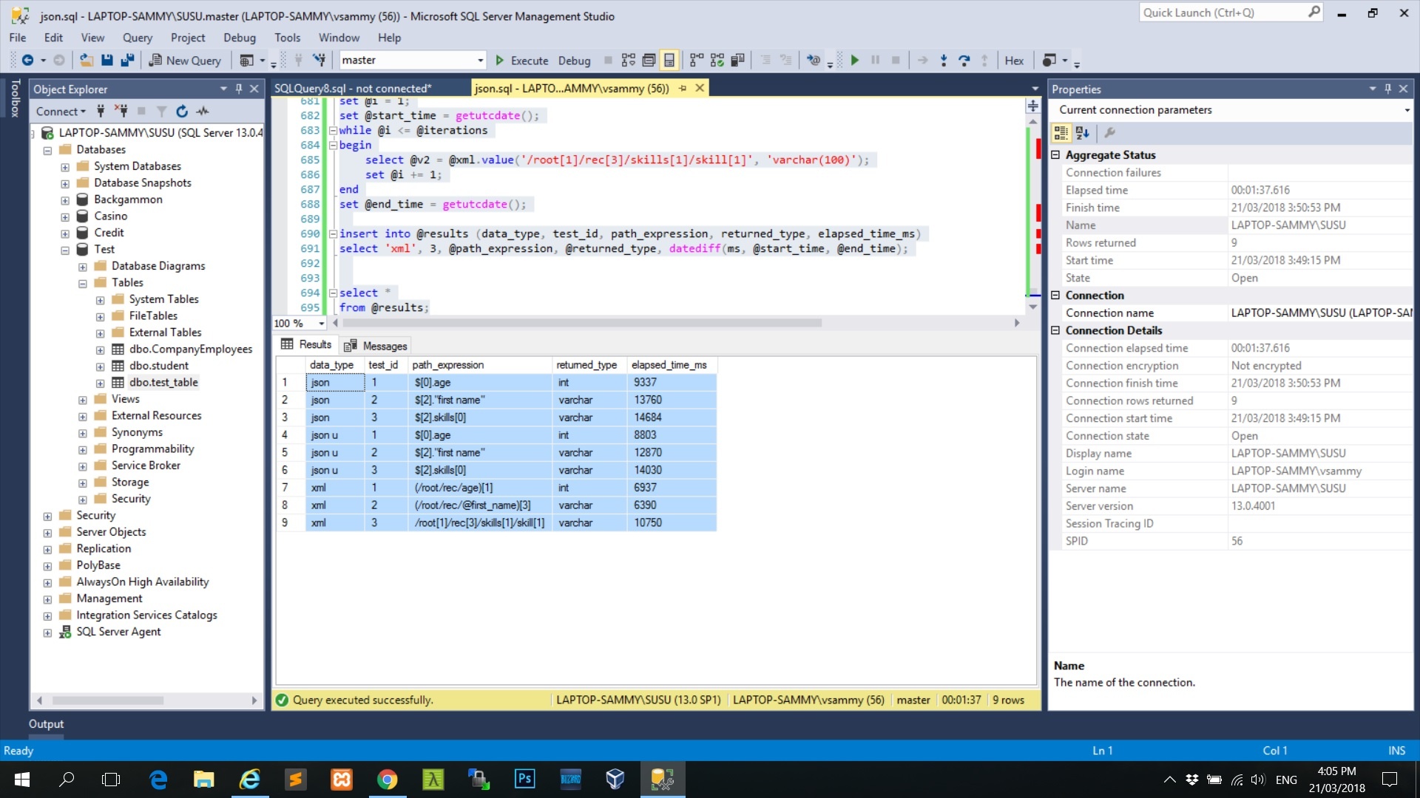Select dbo.CompanyEmployees in the tree
This screenshot has width=1420, height=798.
[x=190, y=349]
